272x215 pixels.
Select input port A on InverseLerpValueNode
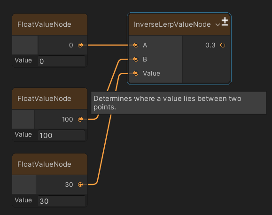(x=136, y=45)
